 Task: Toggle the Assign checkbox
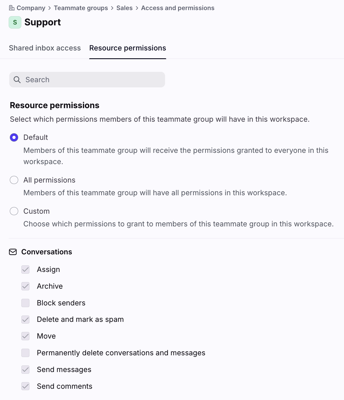tap(26, 270)
